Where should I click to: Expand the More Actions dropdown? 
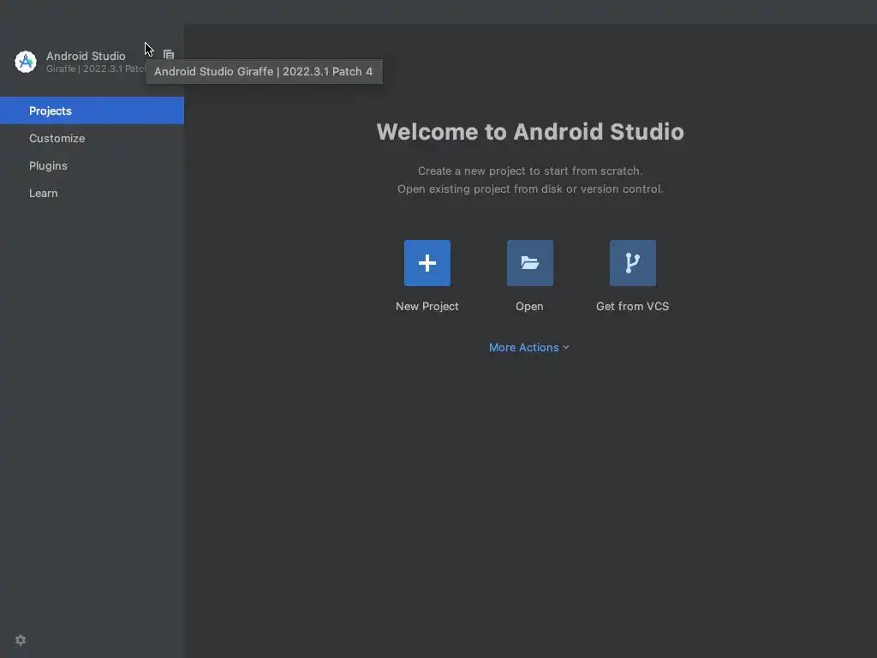[529, 348]
